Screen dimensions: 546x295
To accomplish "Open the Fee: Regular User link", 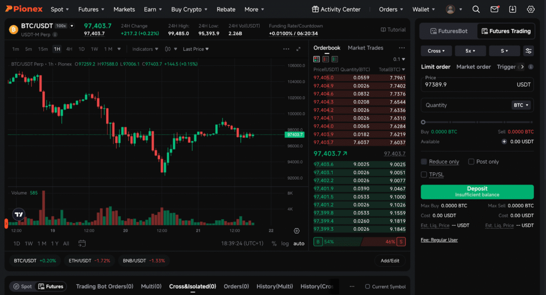I will (x=439, y=240).
